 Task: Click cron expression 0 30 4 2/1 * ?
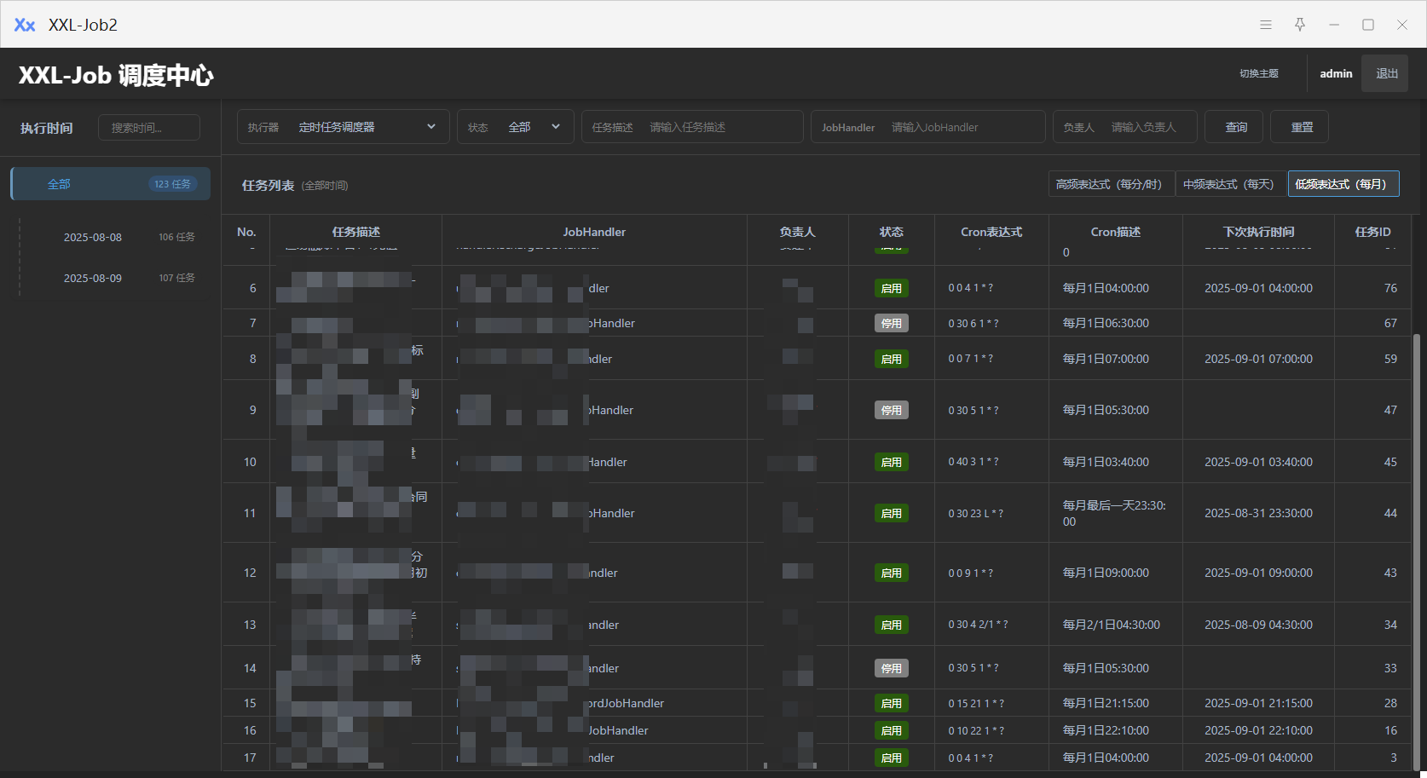coord(978,625)
